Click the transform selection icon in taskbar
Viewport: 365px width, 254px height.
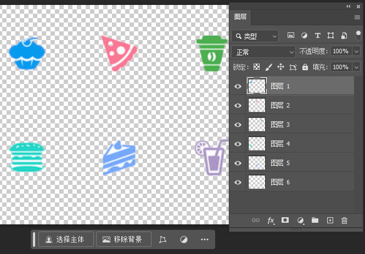coord(162,239)
